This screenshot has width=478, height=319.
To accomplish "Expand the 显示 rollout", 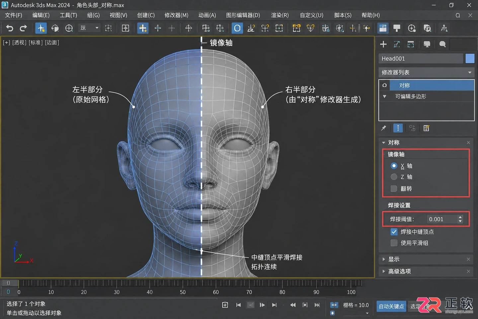I will (384, 259).
